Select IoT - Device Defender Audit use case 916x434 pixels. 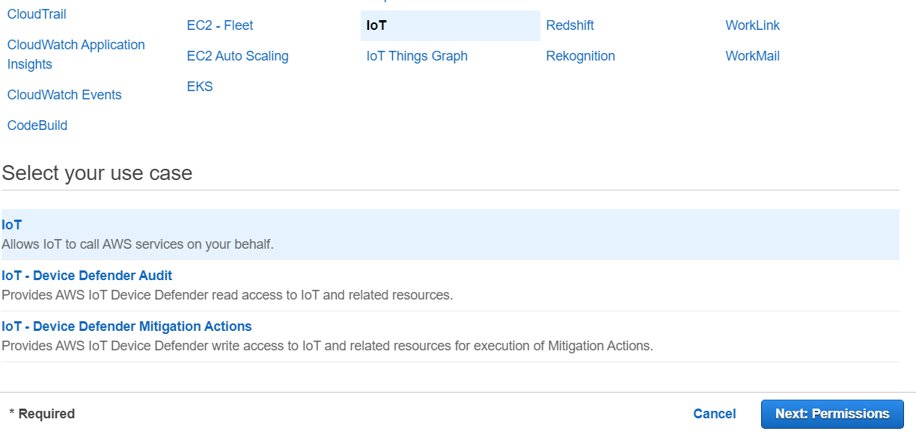(450, 285)
